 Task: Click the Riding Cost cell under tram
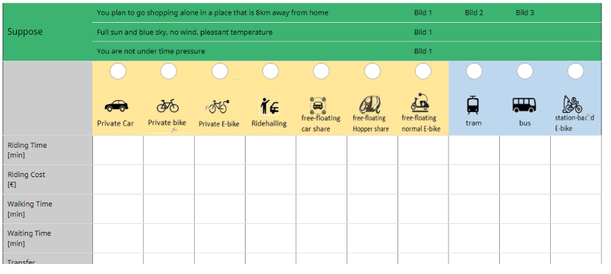click(x=474, y=179)
